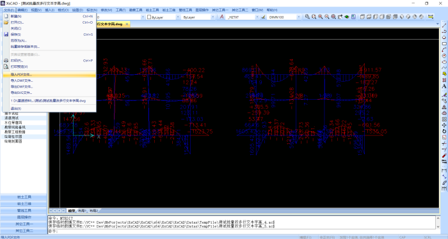Activate the Text 'A' tool
Screen dimensions: 448x239
[x=444, y=86]
